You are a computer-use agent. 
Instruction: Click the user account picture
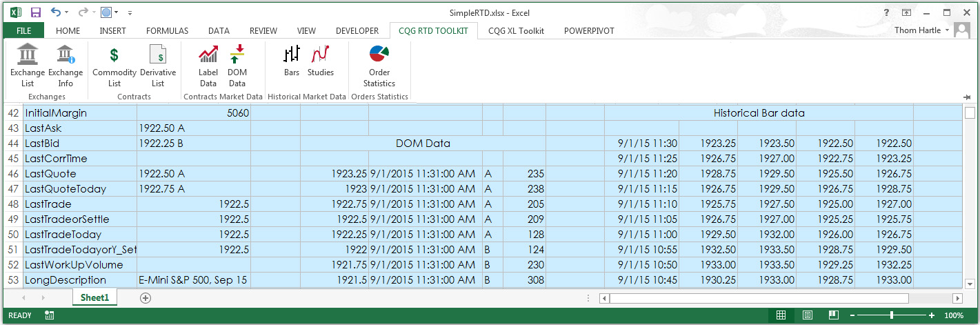pos(961,30)
